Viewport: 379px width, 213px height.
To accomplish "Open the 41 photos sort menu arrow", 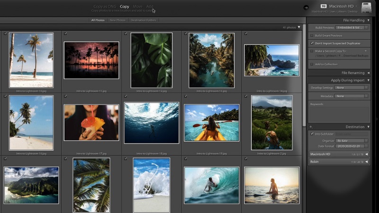I will click(299, 27).
